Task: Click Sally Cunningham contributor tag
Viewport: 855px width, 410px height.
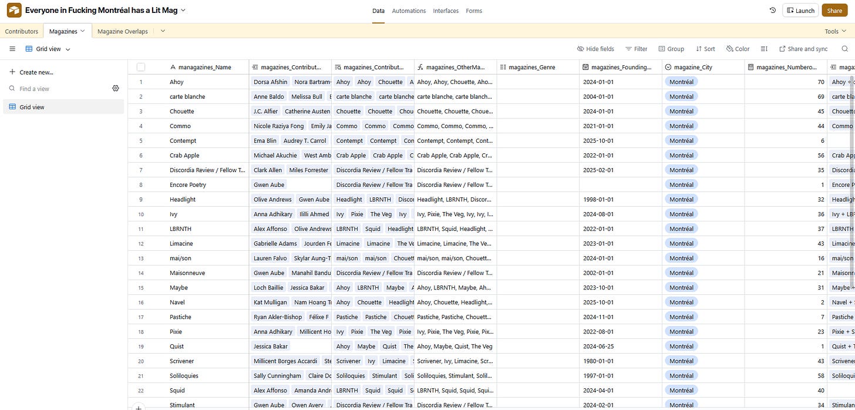Action: (277, 375)
